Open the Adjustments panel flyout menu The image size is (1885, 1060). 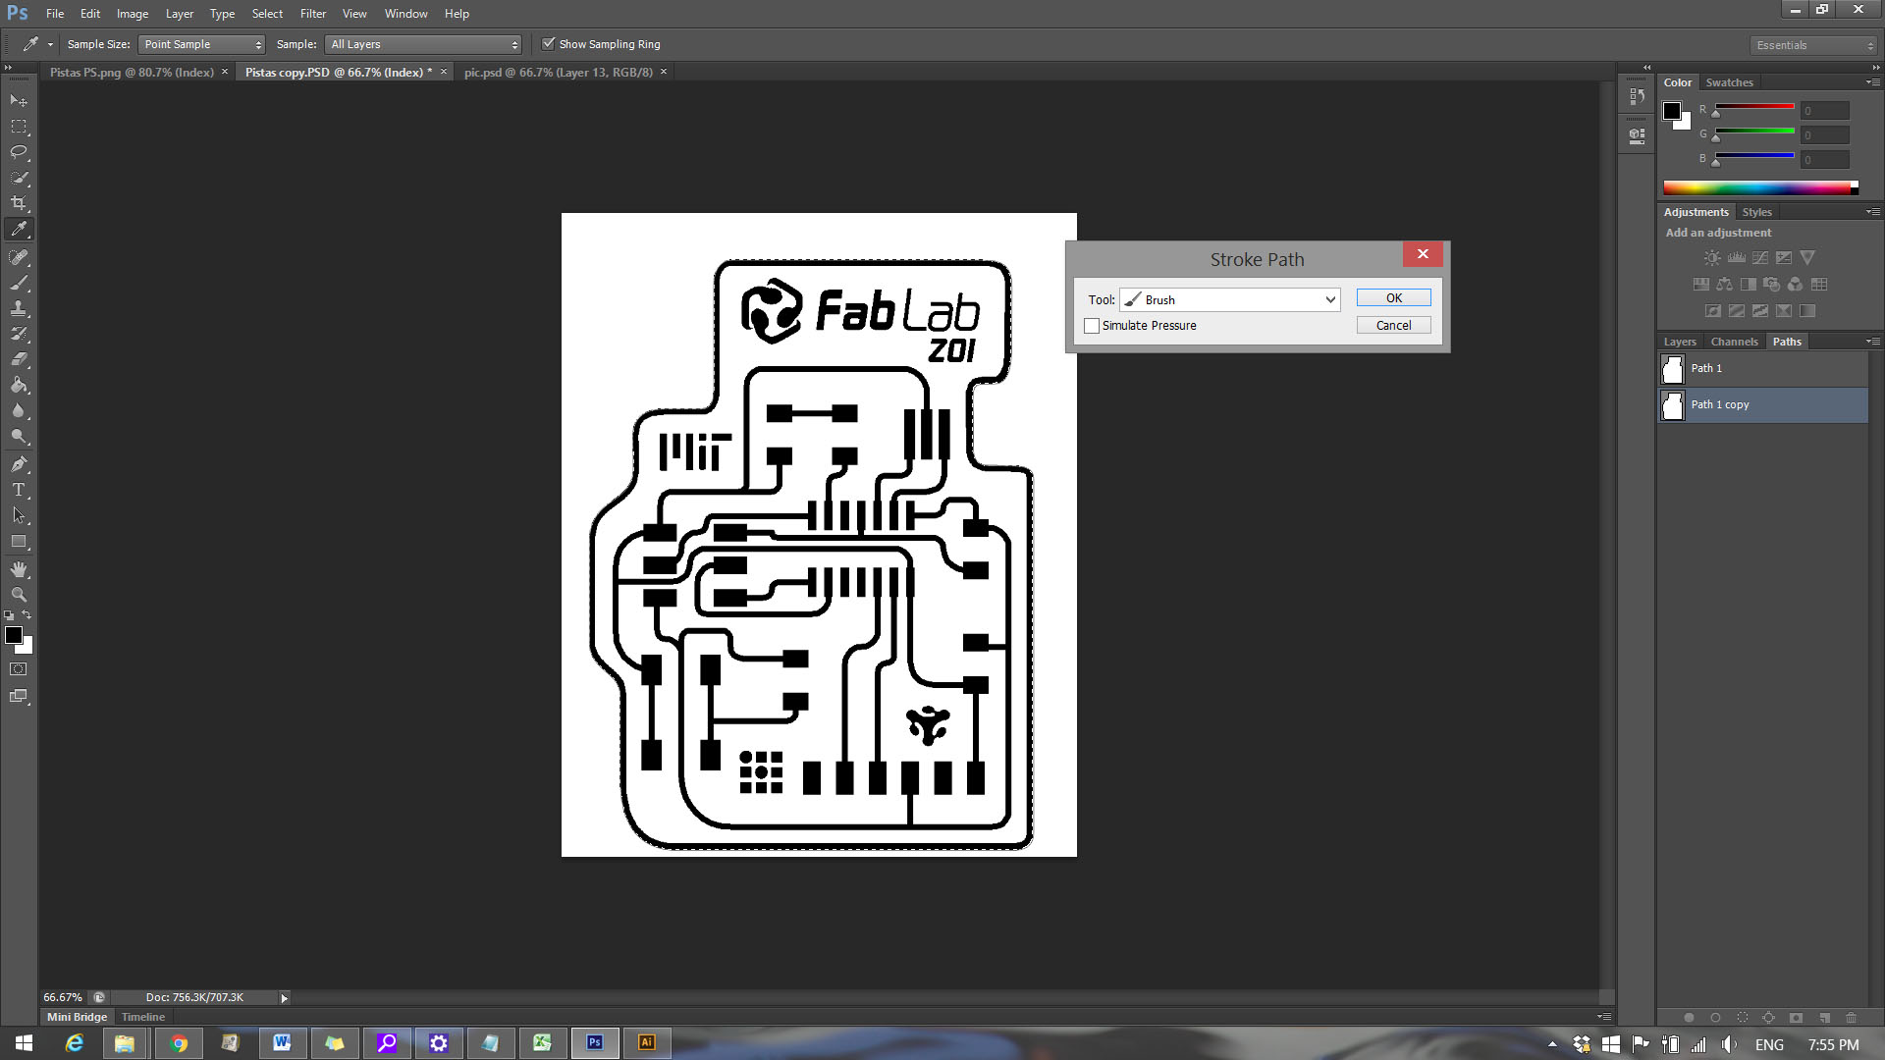[x=1873, y=212]
